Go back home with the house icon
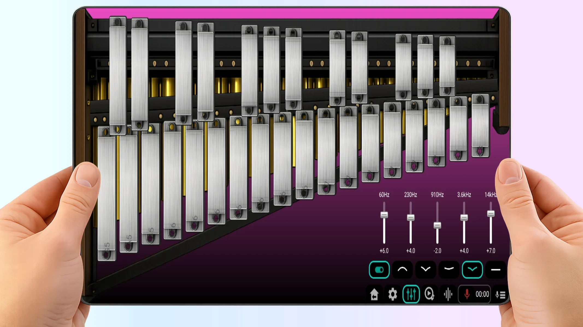 (374, 294)
